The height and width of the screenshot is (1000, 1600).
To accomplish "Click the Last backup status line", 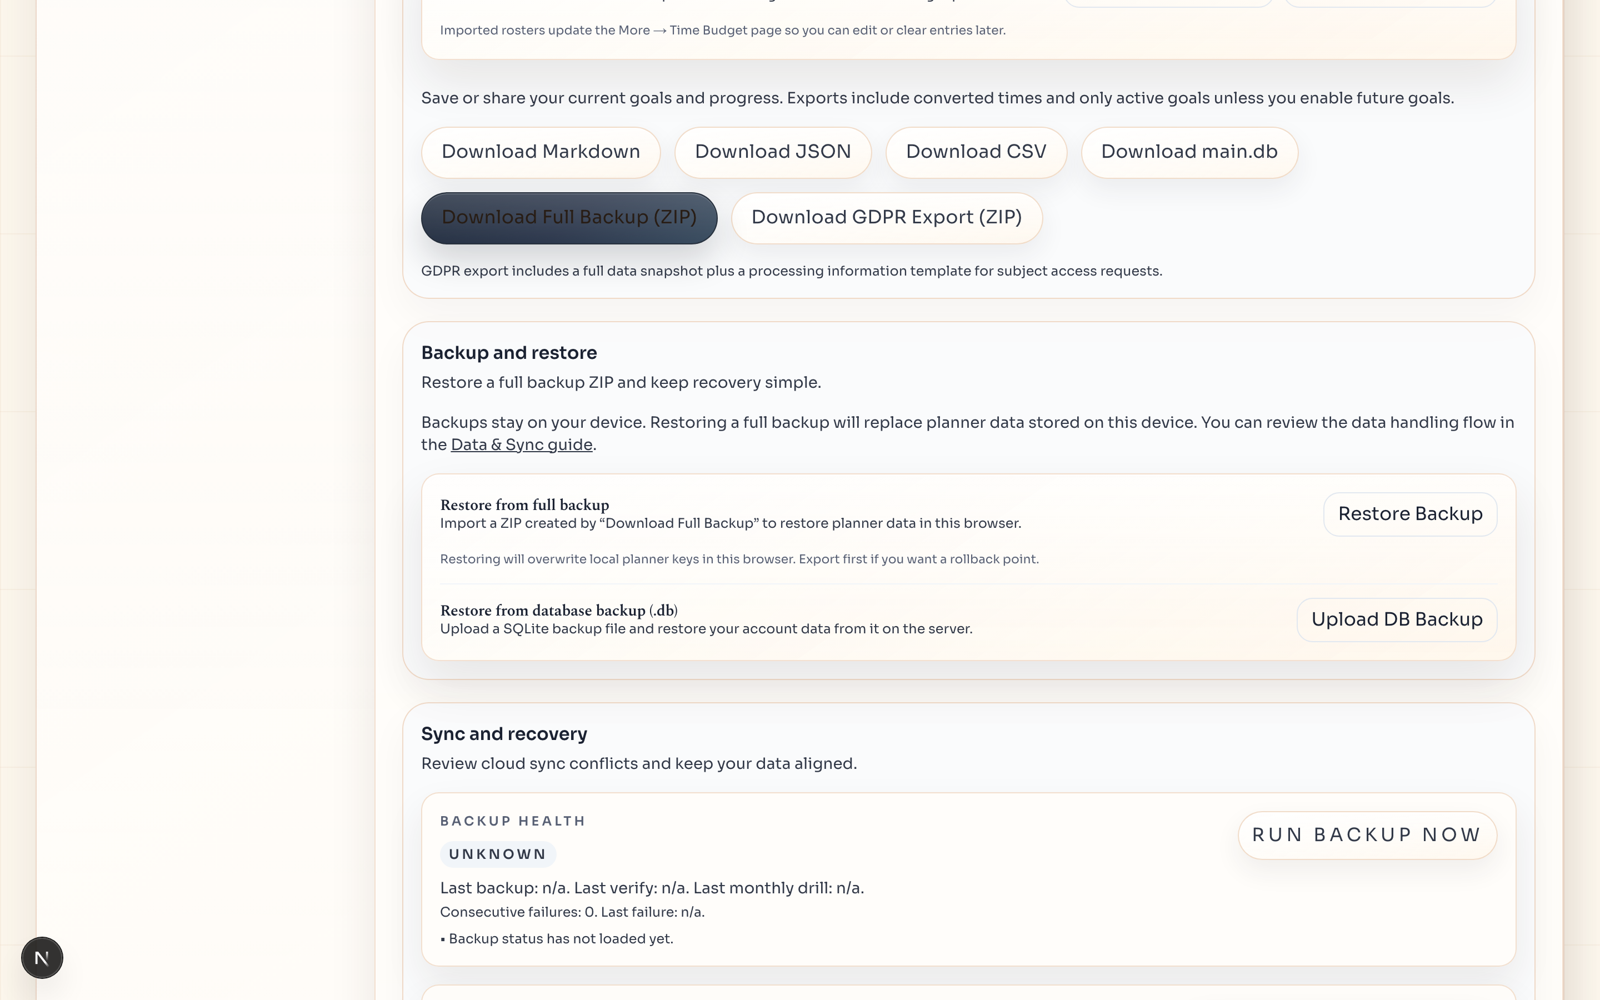I will coord(652,888).
